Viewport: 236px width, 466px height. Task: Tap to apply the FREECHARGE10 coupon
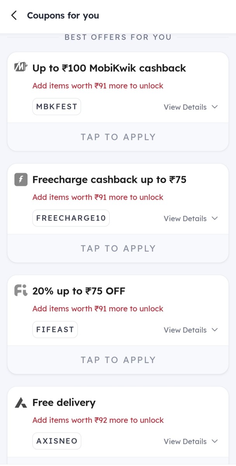coord(118,248)
